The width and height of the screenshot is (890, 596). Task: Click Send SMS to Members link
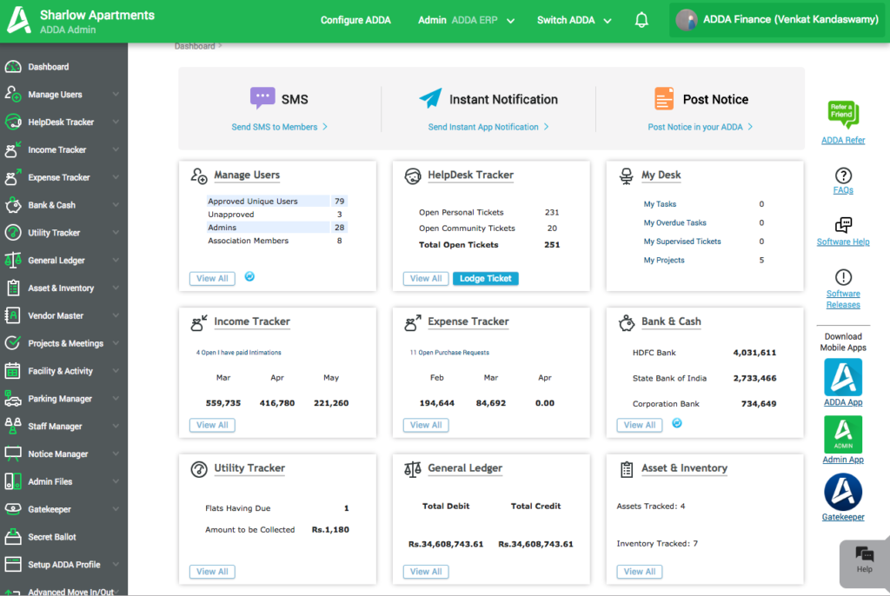pos(279,127)
